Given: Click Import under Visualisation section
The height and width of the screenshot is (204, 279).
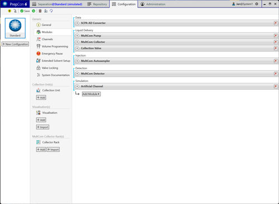Looking at the screenshot, I should pyautogui.click(x=42, y=127).
